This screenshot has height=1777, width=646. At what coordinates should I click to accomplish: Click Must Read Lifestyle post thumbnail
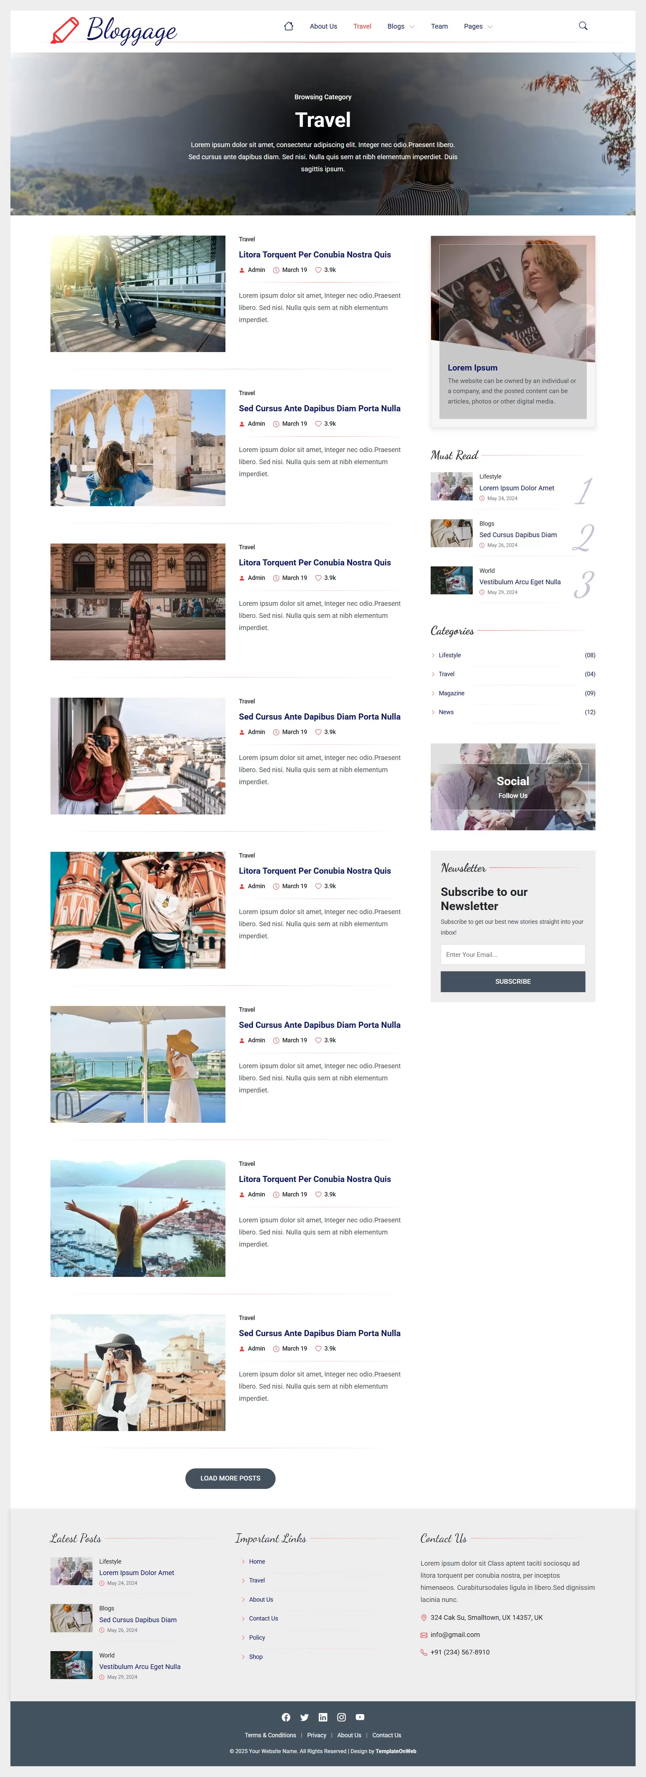(452, 486)
